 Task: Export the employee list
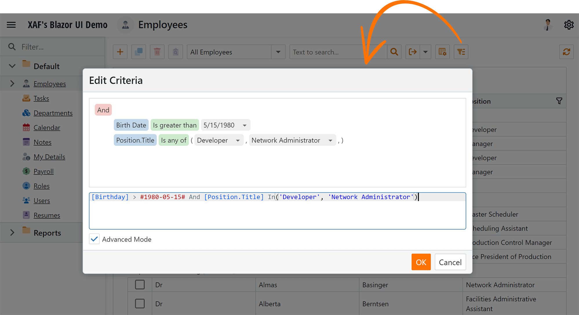click(x=412, y=52)
